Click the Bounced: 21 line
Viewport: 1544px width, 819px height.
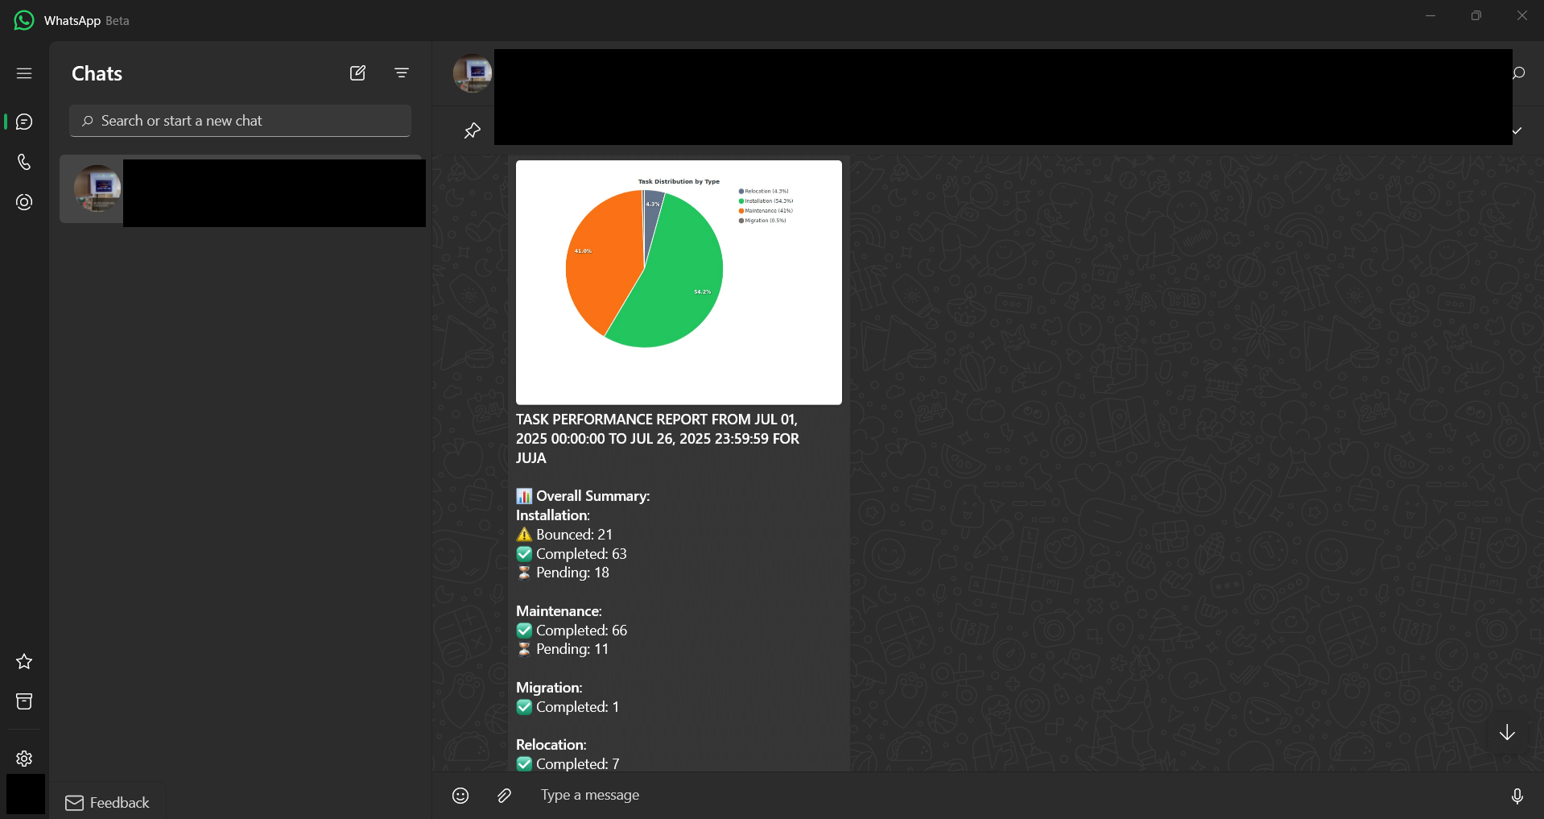564,535
